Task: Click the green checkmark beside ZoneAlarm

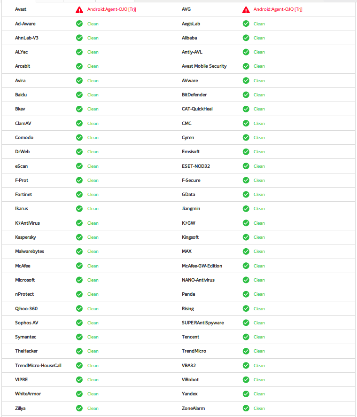Action: click(246, 408)
